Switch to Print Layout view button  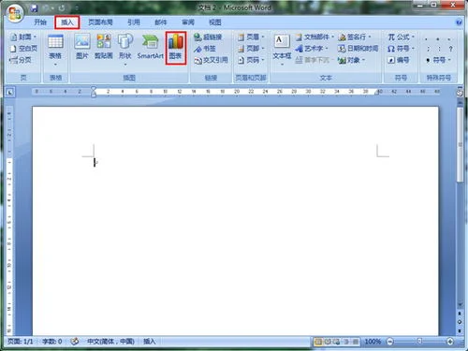(x=318, y=342)
